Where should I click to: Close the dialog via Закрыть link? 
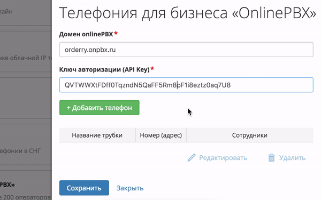click(x=130, y=188)
